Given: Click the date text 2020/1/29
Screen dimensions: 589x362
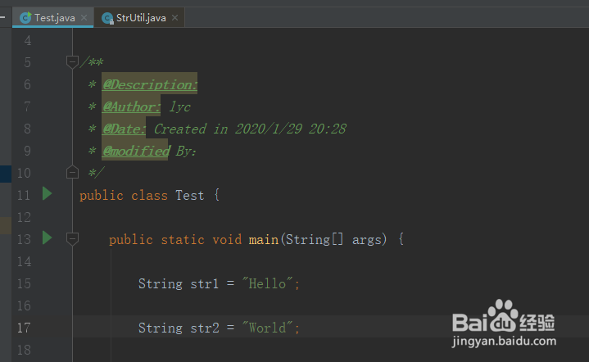Looking at the screenshot, I should pos(268,129).
